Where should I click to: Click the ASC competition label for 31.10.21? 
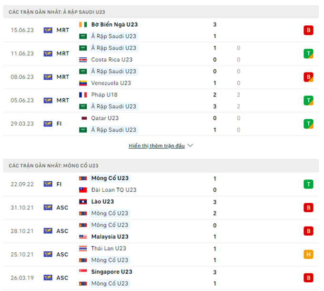click(62, 208)
